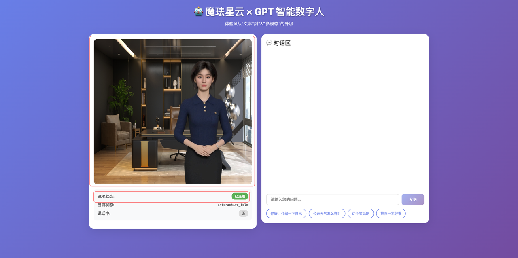Click the 否 badge next to 说话中

click(x=243, y=213)
